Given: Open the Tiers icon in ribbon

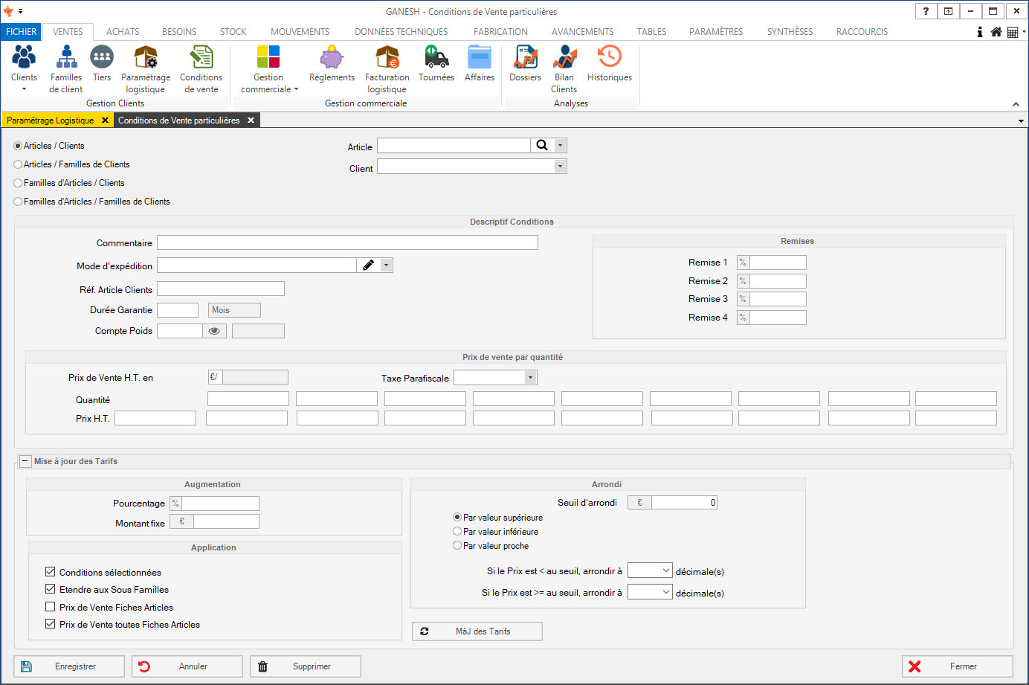Looking at the screenshot, I should [102, 58].
